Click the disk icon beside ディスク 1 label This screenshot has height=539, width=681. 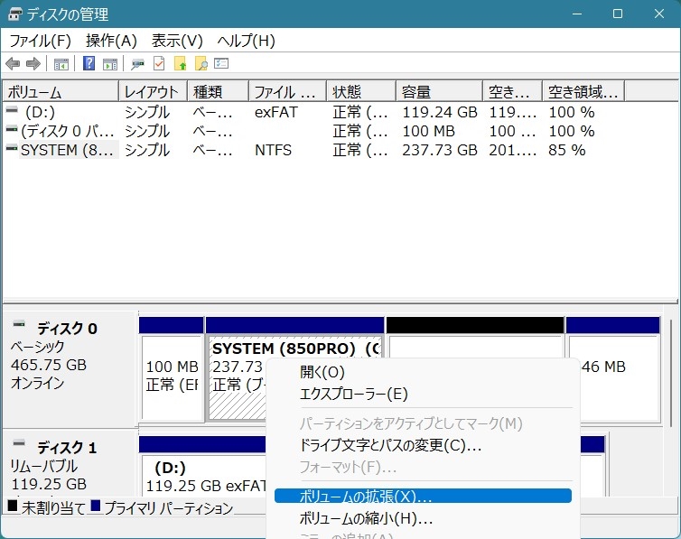click(19, 443)
